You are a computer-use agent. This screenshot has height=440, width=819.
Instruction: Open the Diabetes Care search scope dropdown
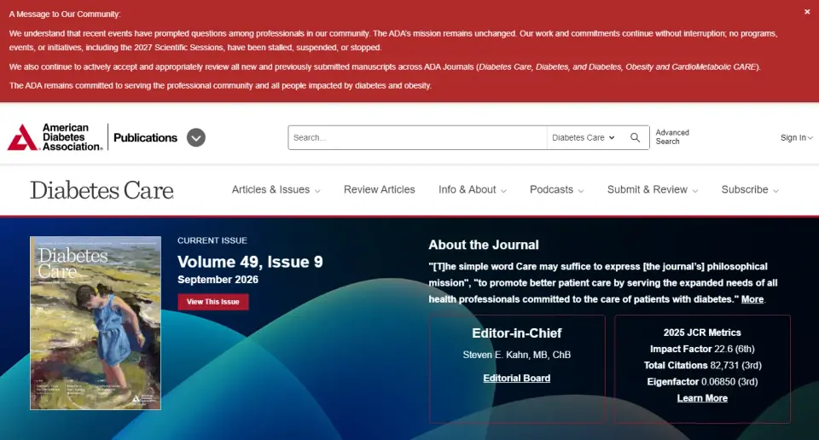tap(584, 137)
